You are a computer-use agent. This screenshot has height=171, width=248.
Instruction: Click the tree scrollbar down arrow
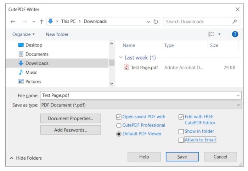point(112,84)
